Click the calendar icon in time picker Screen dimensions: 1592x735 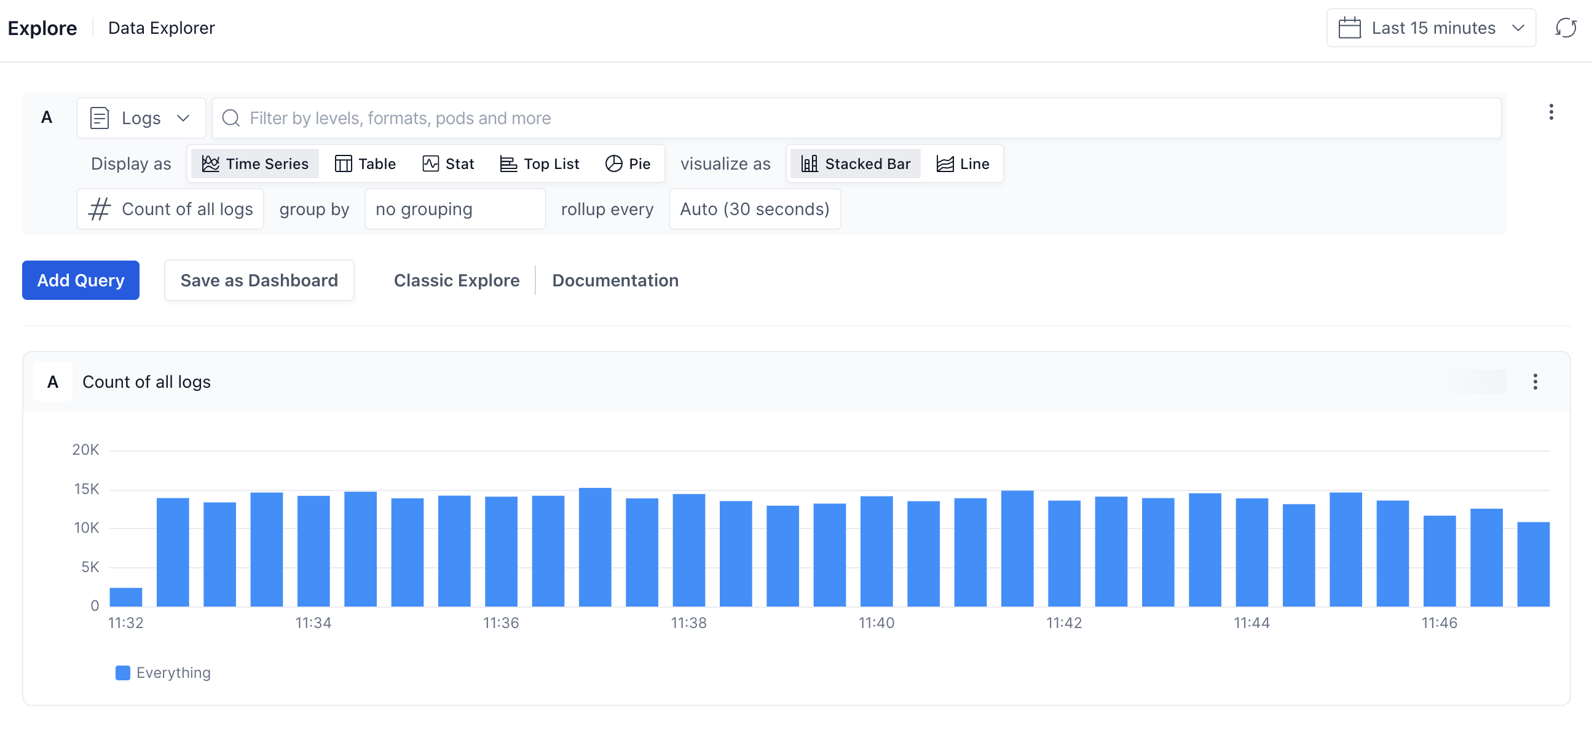point(1349,28)
